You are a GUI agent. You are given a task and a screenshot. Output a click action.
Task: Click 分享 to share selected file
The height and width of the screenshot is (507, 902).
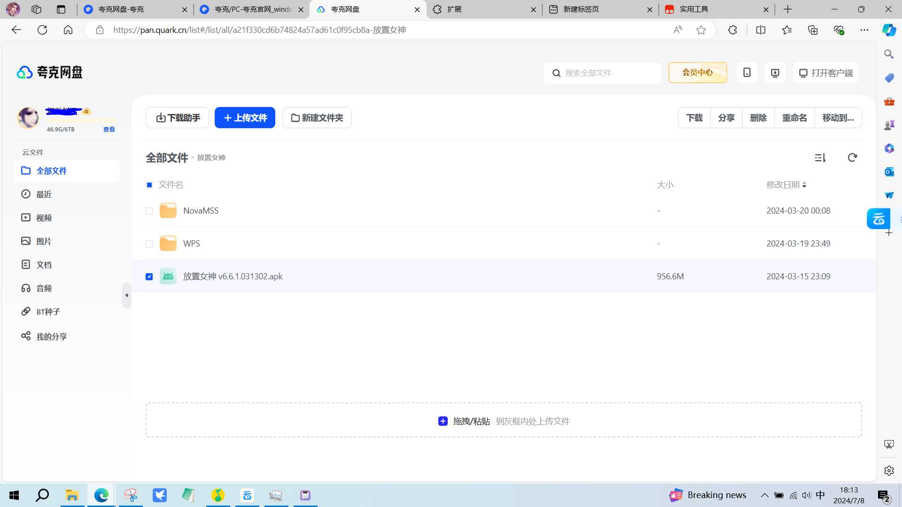tap(726, 118)
